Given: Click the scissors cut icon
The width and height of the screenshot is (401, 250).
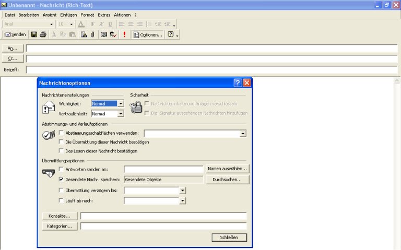Looking at the screenshot, I should (x=54, y=34).
